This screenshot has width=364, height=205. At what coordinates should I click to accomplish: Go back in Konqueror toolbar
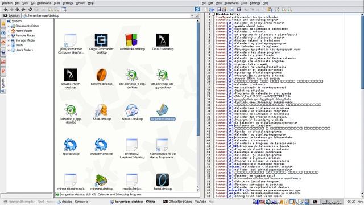[x=6, y=10]
